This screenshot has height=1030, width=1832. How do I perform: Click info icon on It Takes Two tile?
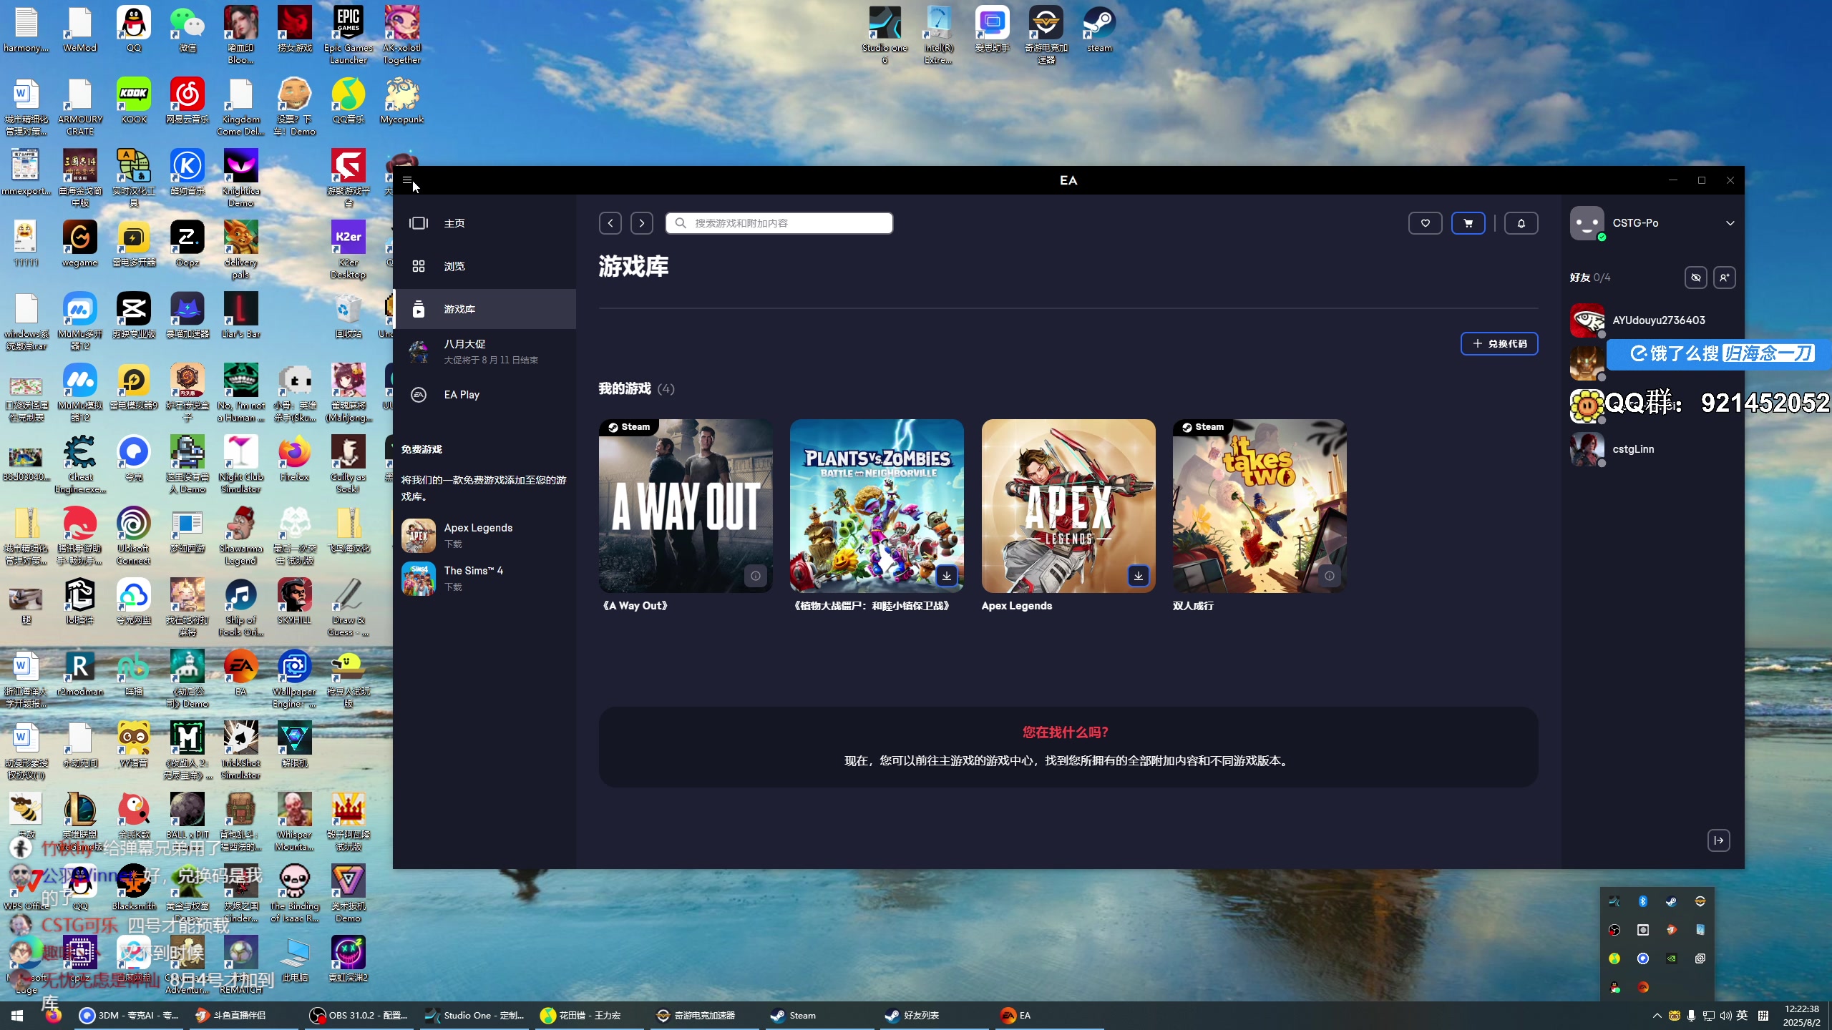pyautogui.click(x=1329, y=576)
